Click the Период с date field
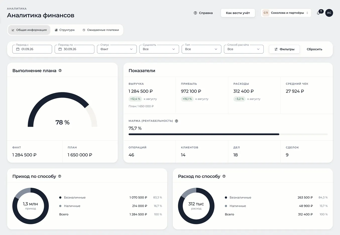Image resolution: width=340 pixels, height=235 pixels. (x=32, y=49)
